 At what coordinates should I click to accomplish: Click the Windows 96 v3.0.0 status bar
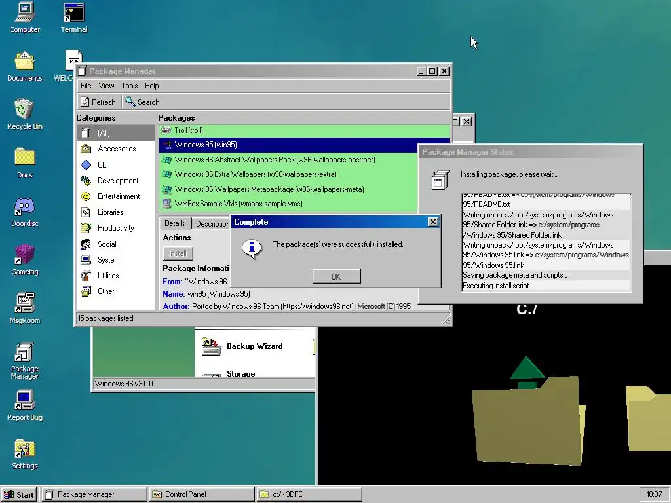[204, 384]
